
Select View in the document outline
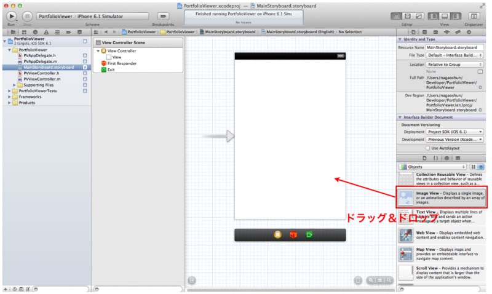click(116, 57)
